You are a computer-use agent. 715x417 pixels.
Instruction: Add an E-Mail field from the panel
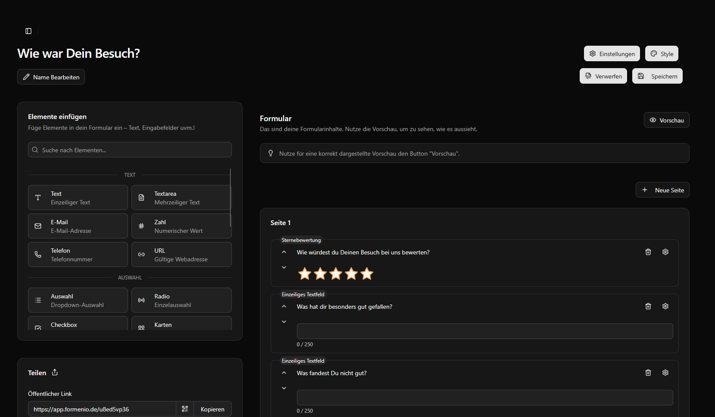click(x=78, y=226)
